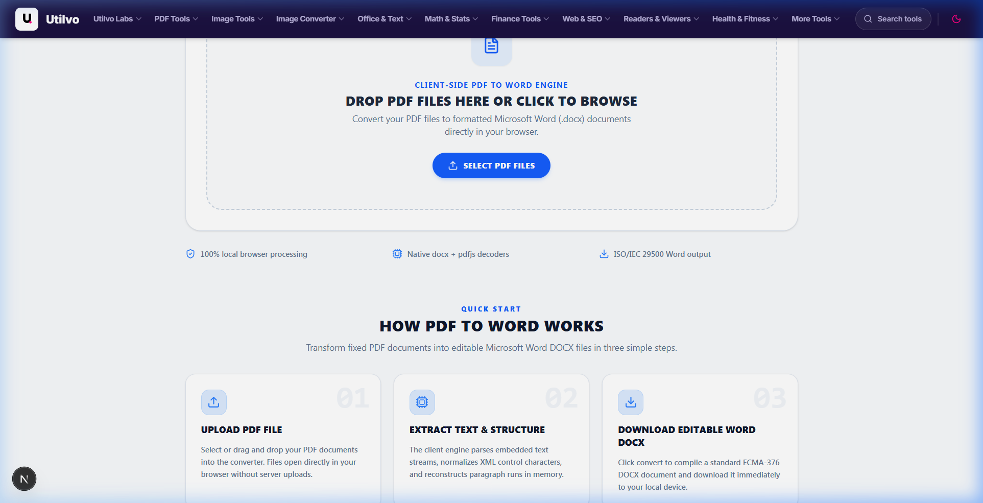Image resolution: width=983 pixels, height=503 pixels.
Task: Toggle dark mode moon icon
Action: click(956, 19)
